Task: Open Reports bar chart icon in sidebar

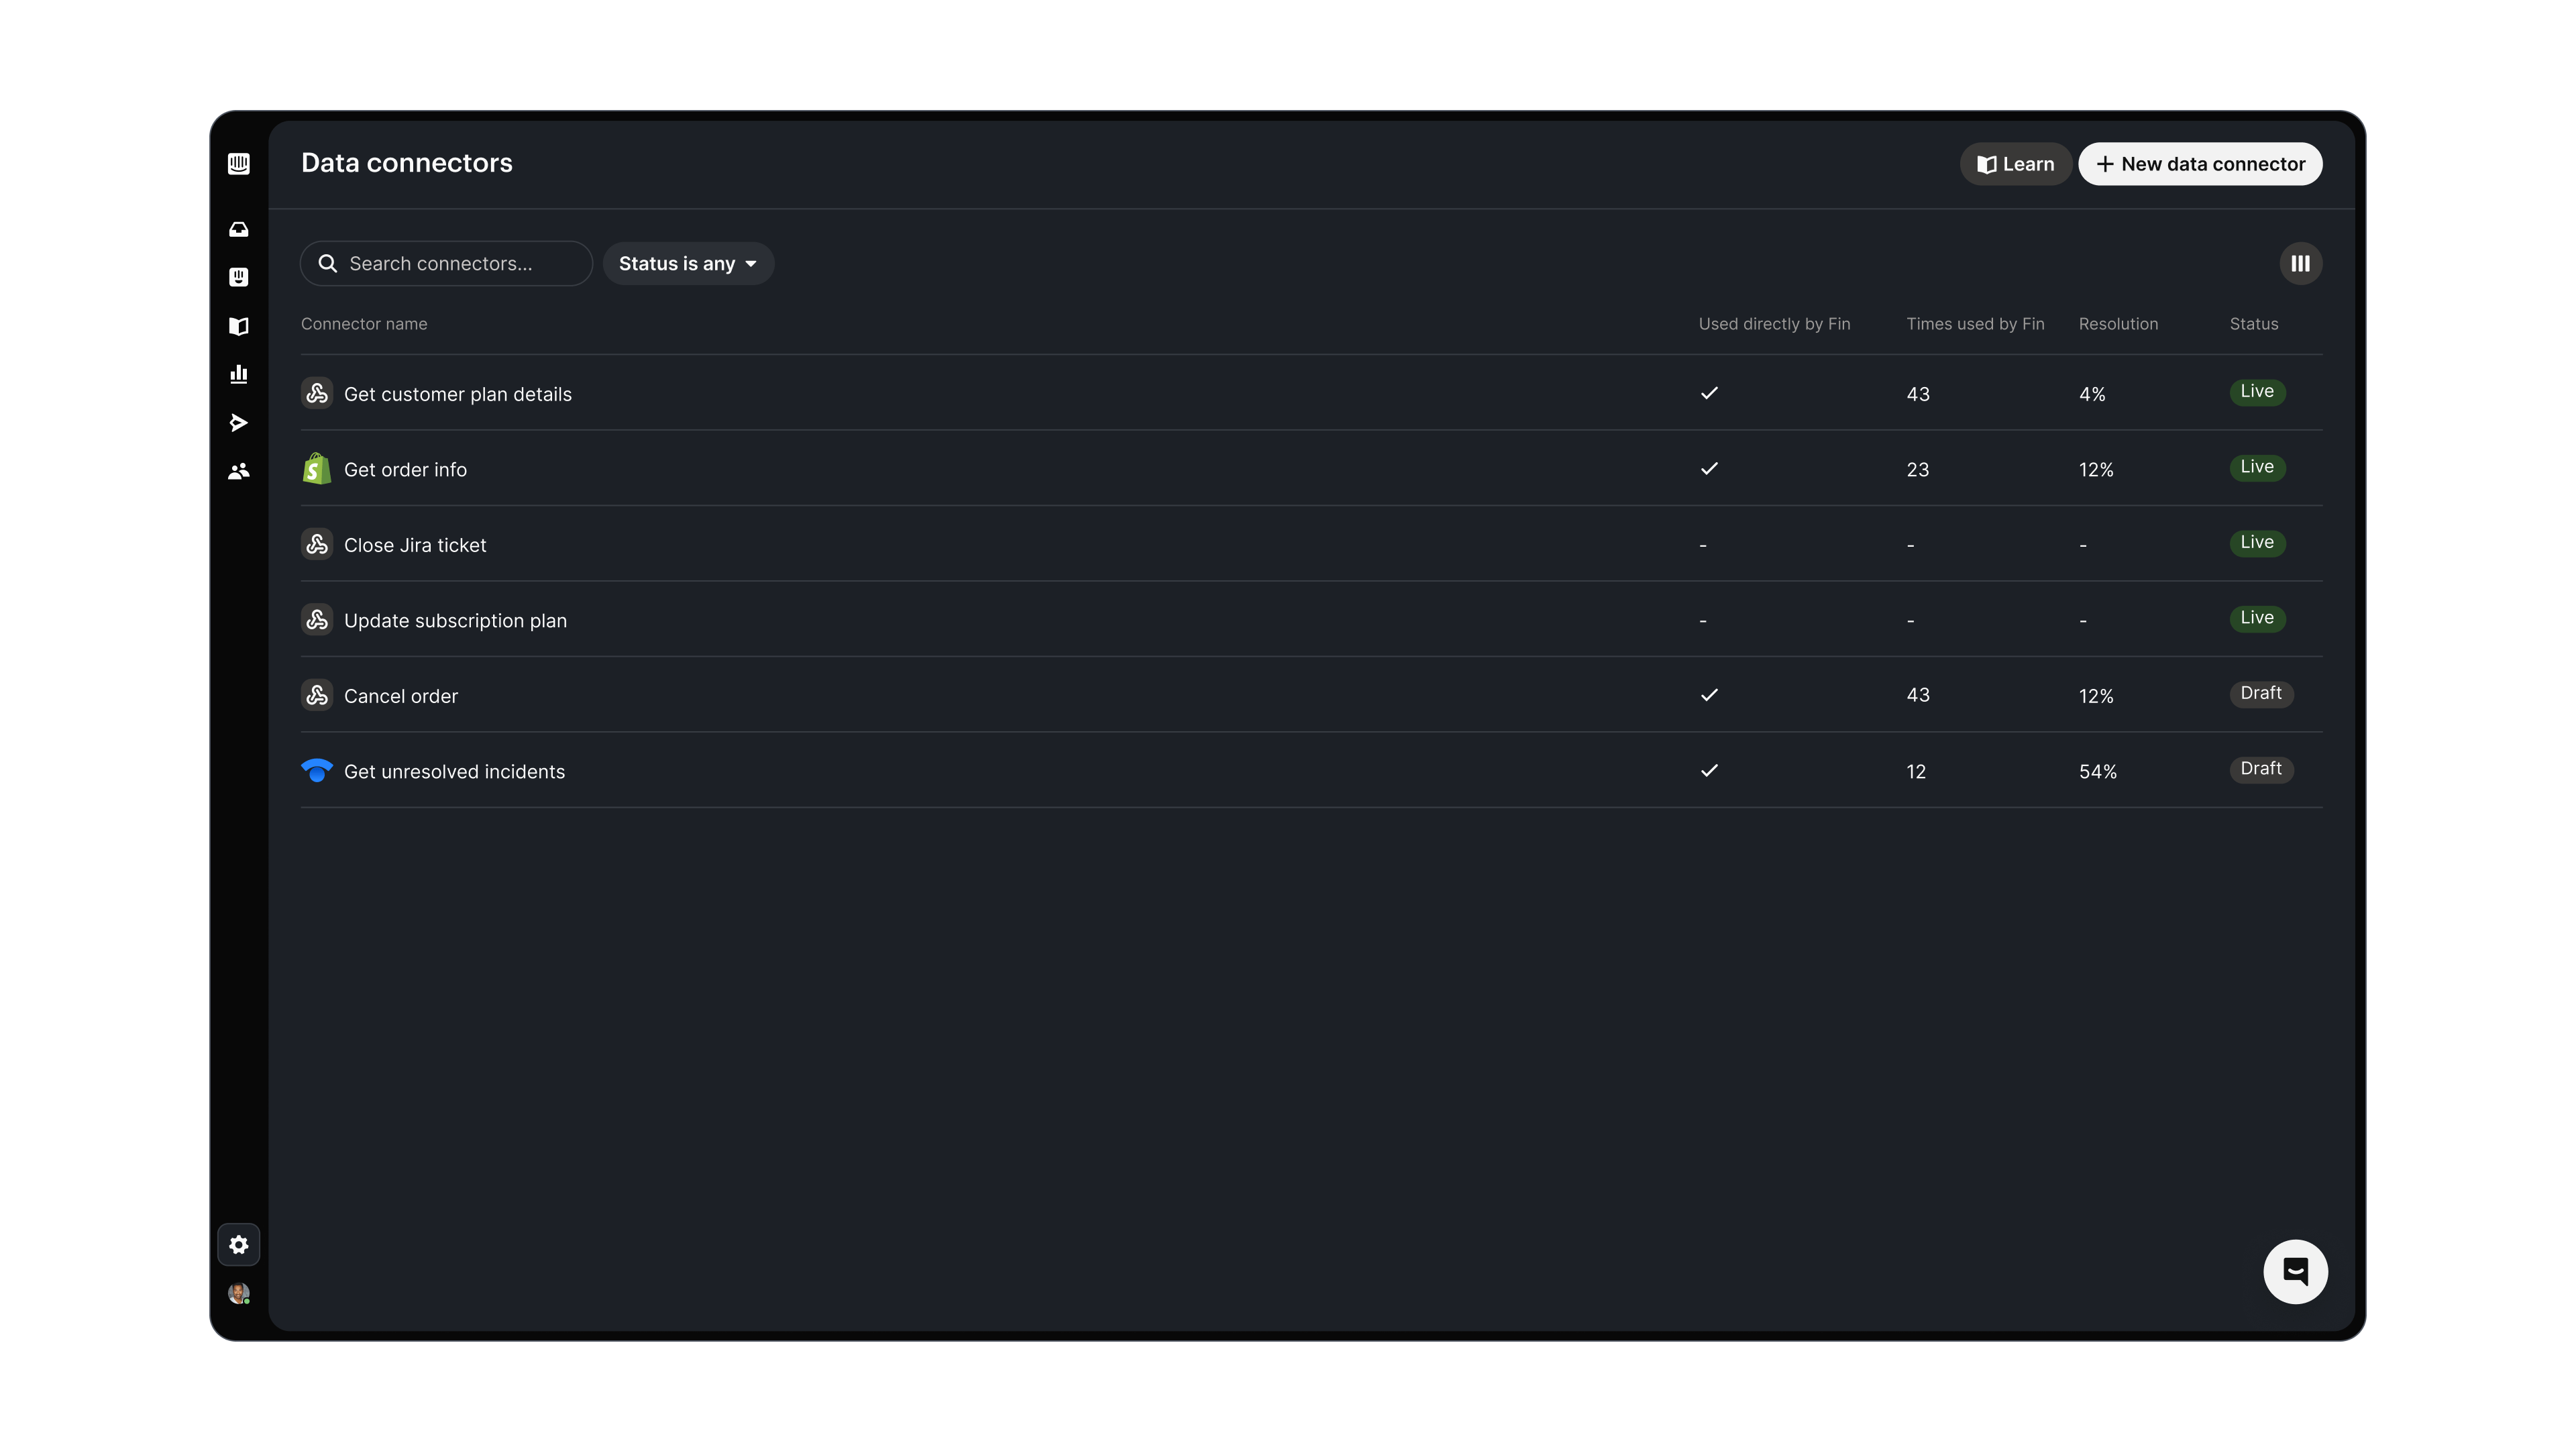Action: tap(238, 374)
